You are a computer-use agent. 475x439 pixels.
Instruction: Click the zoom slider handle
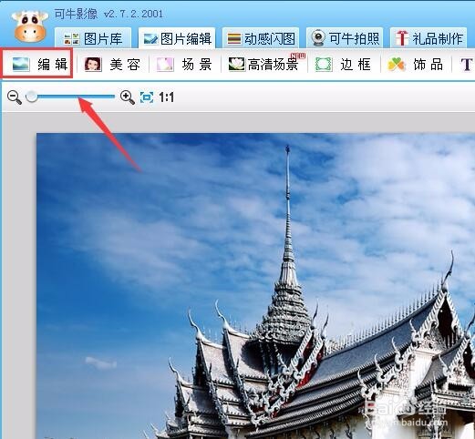tap(32, 97)
